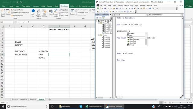Add a new sheet with plus button
Viewport: 193px width, 109px height.
[x=49, y=100]
